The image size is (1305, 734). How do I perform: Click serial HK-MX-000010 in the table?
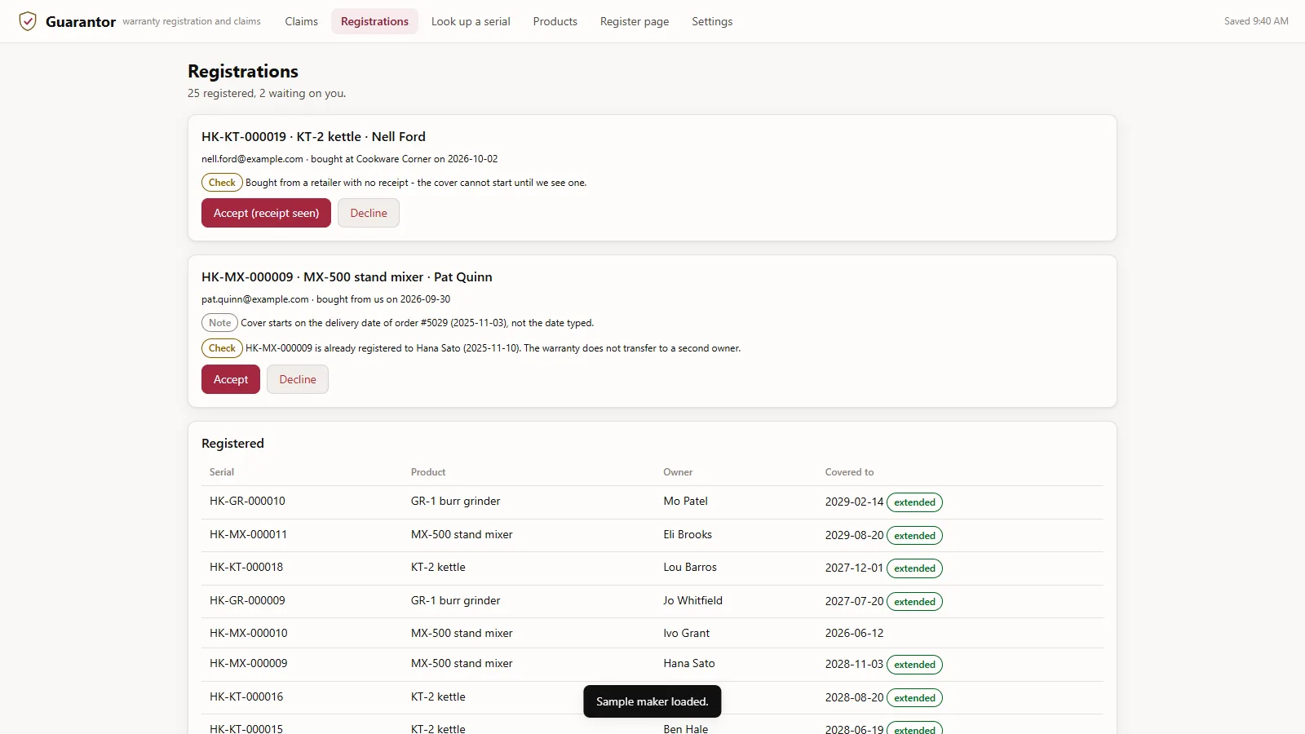click(x=249, y=633)
